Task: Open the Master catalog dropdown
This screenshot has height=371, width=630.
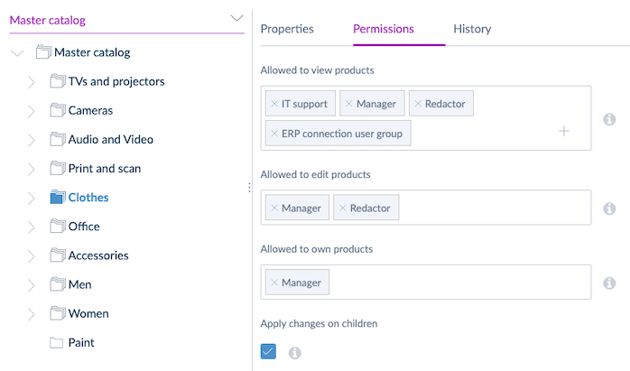Action: 236,19
